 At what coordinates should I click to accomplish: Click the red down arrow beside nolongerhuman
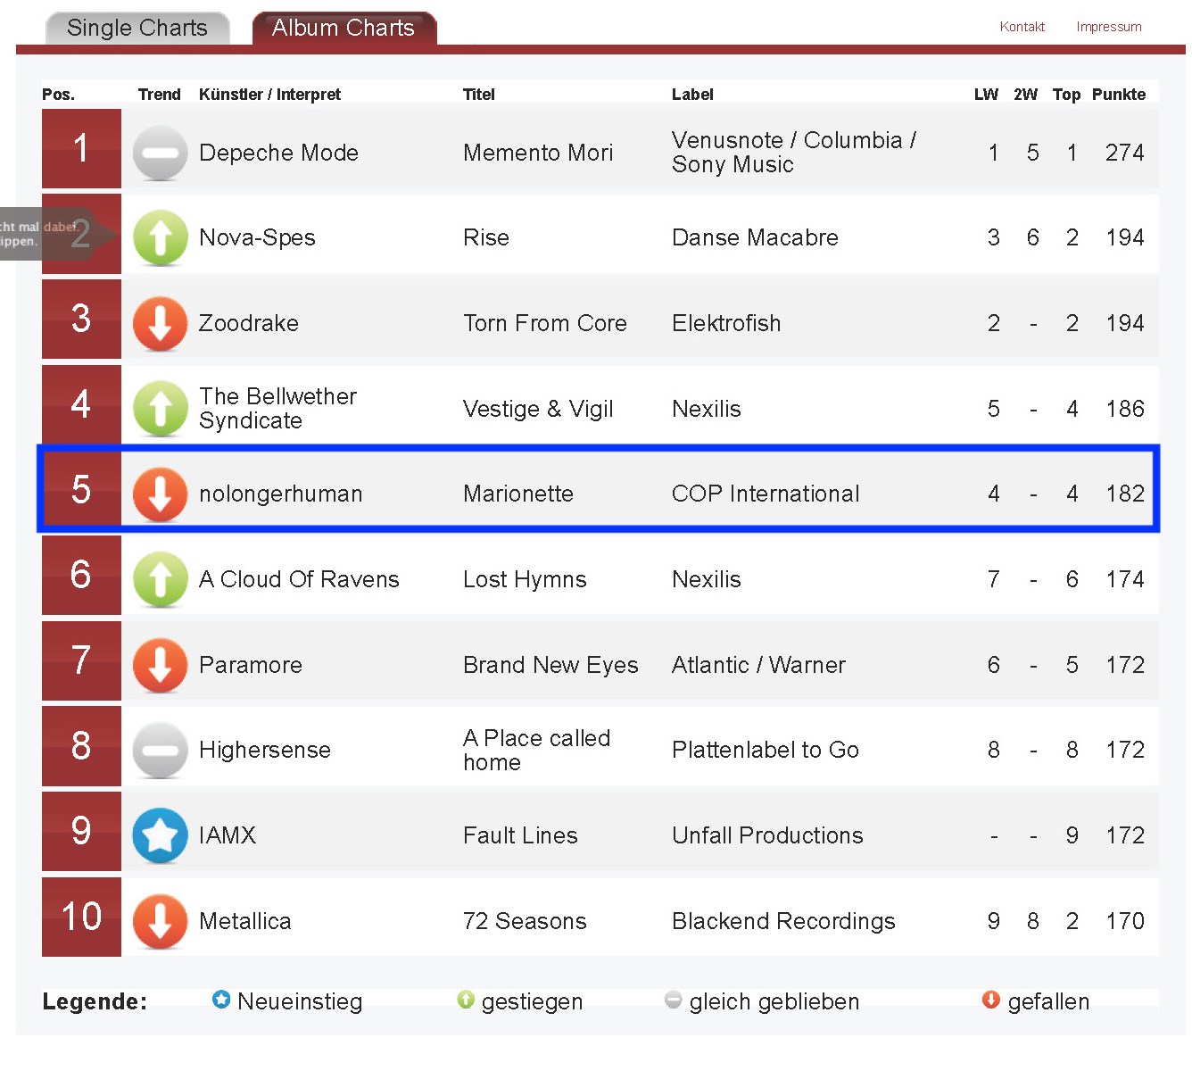coord(160,494)
